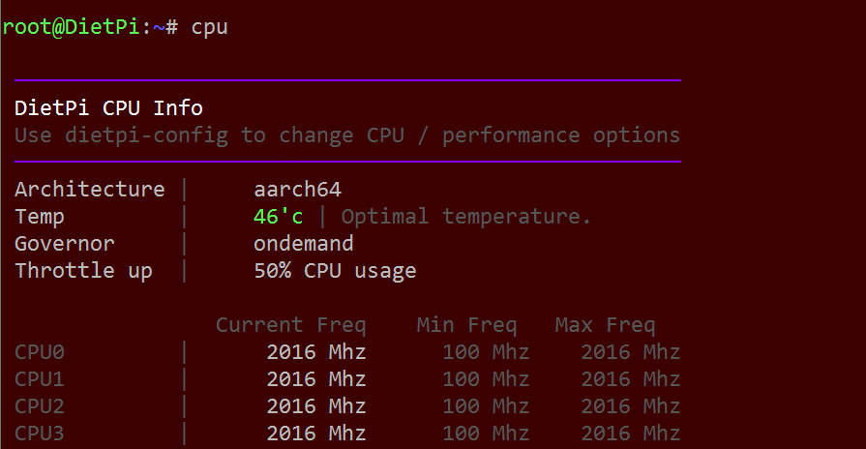Click the Current Freq column header
This screenshot has height=449, width=866.
(290, 325)
